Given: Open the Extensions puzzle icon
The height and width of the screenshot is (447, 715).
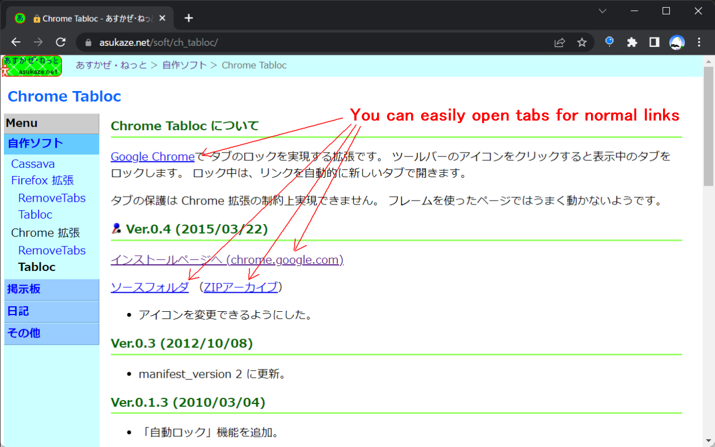Looking at the screenshot, I should (x=632, y=42).
